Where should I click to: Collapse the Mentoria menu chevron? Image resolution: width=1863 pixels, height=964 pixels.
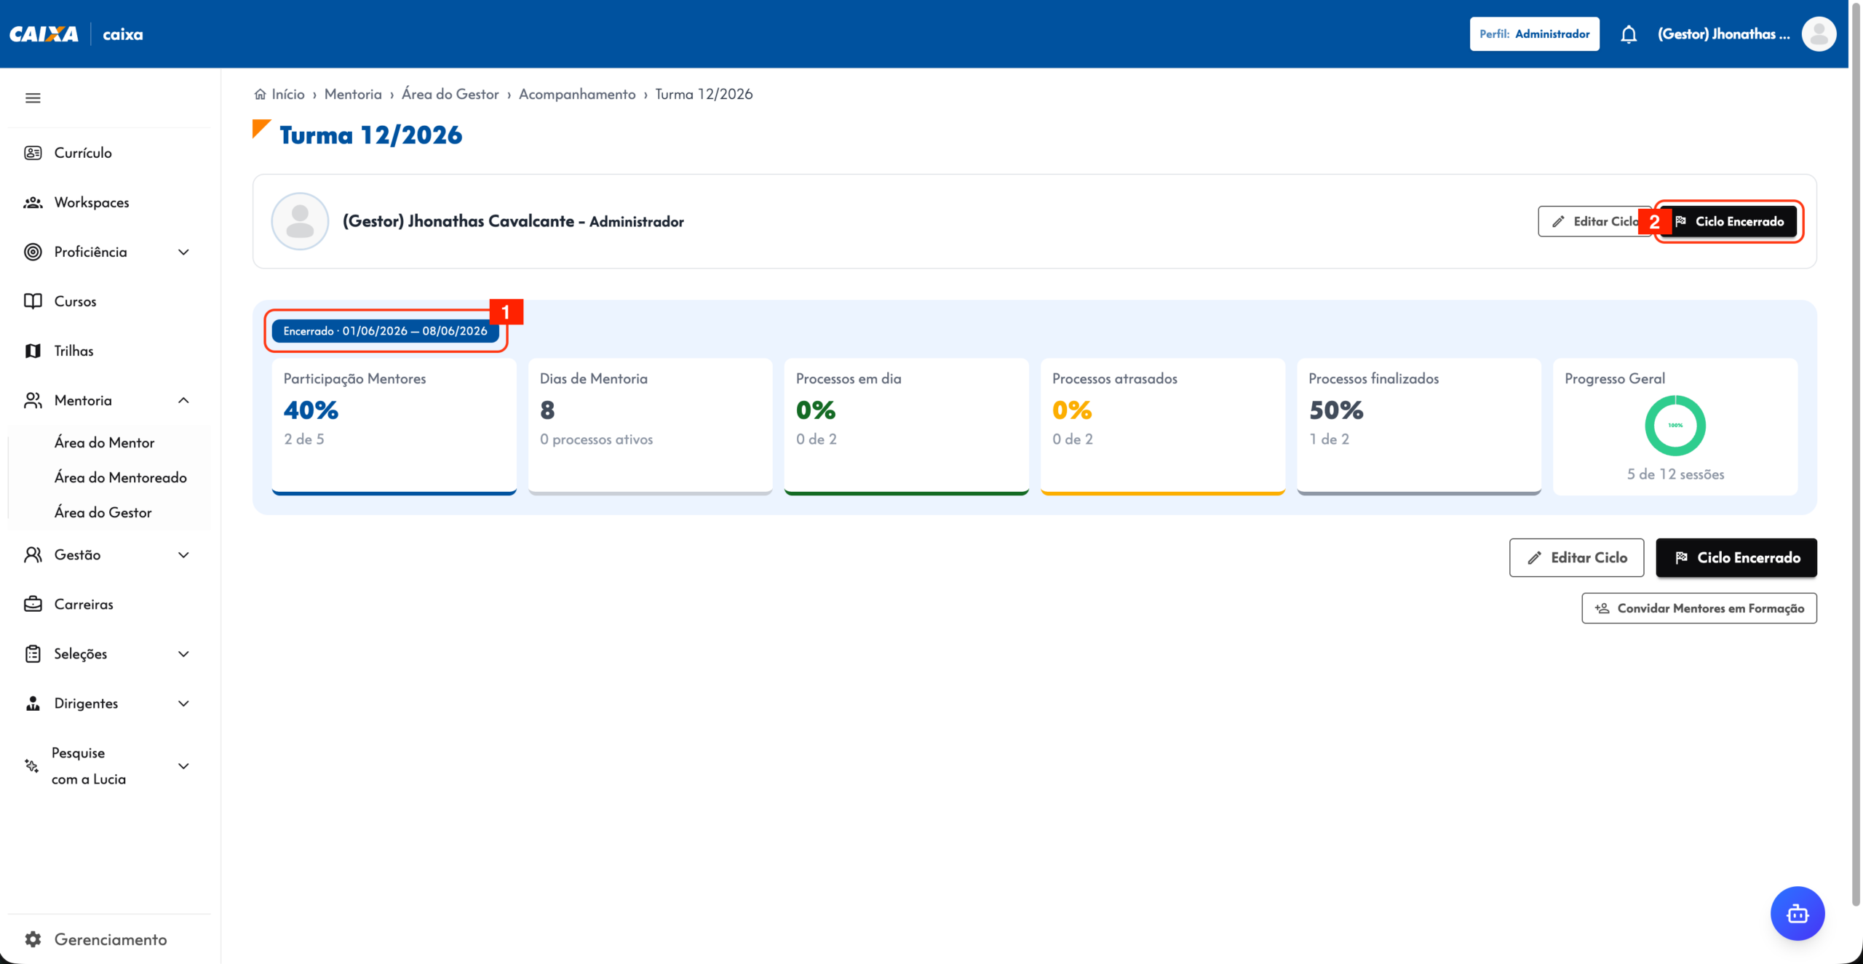point(183,400)
